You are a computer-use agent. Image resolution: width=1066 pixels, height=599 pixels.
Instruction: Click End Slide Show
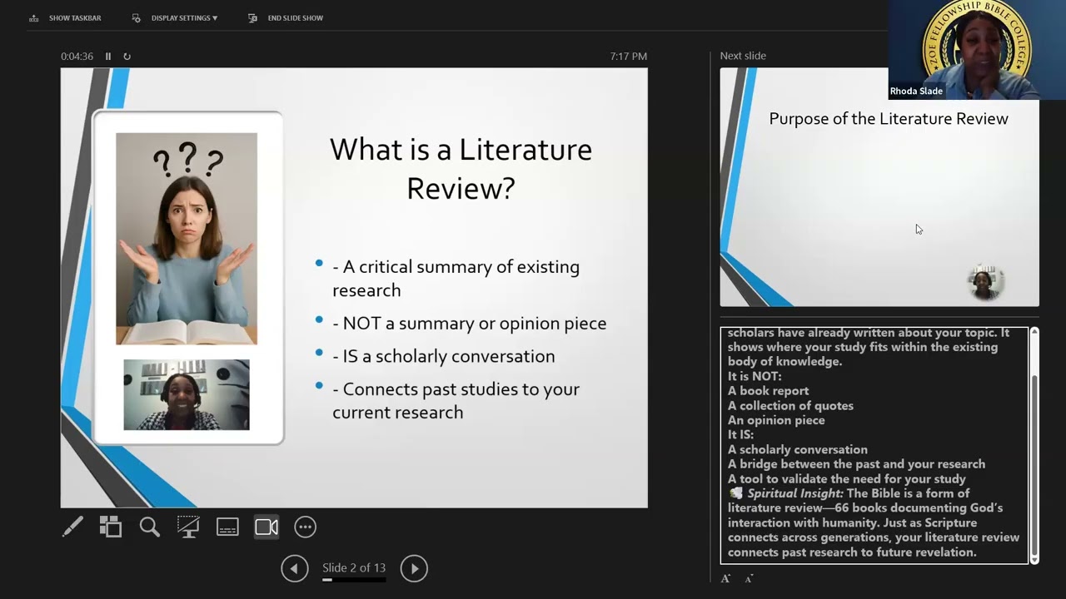(286, 17)
